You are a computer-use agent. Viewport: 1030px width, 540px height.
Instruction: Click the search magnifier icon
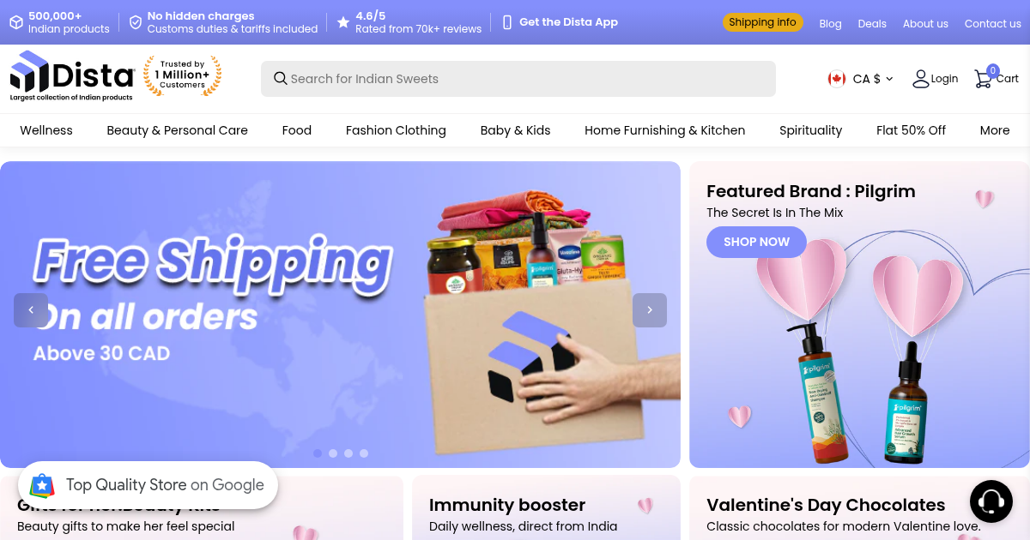[280, 79]
